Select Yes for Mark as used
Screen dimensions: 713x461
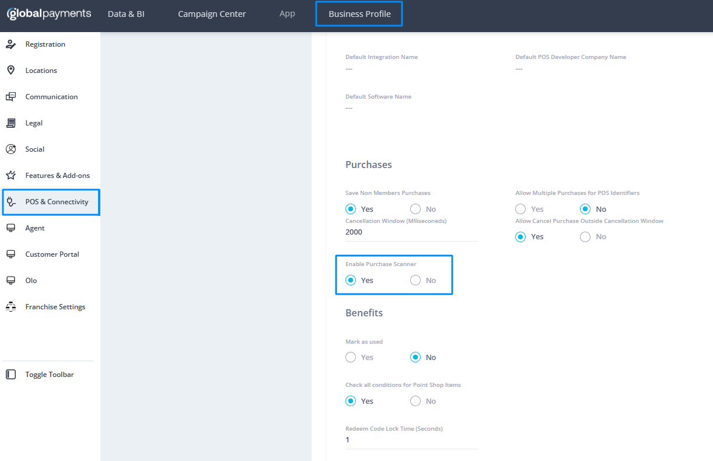click(x=351, y=358)
